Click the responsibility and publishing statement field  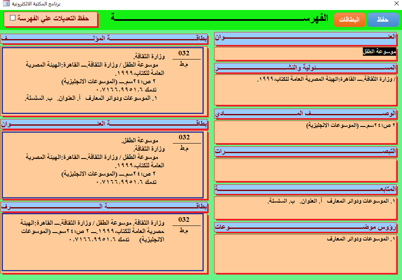tap(305, 90)
